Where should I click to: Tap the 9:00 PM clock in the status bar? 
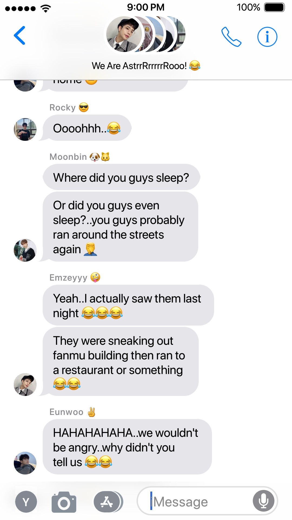click(146, 7)
